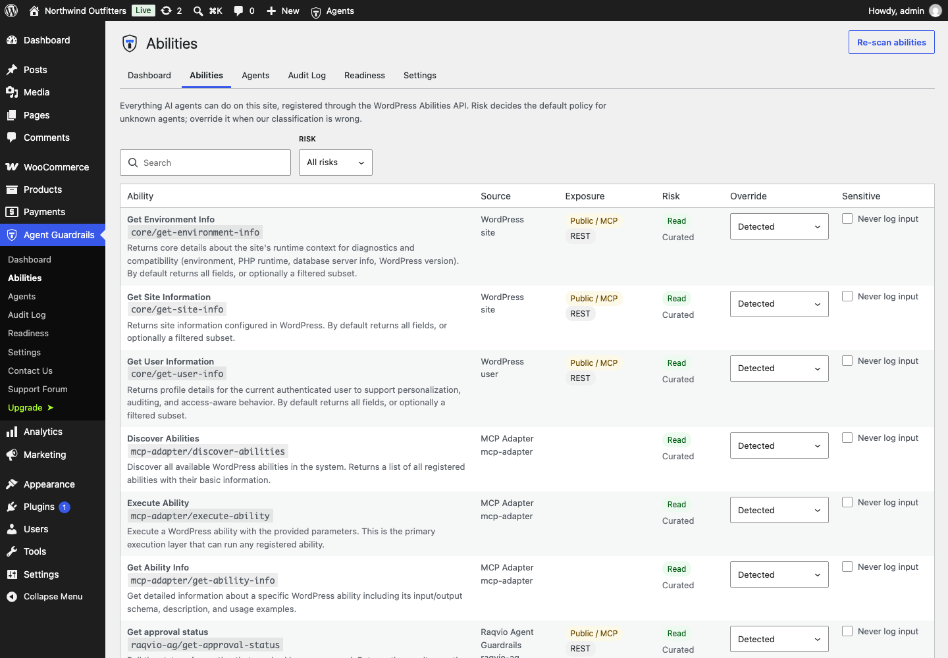Image resolution: width=948 pixels, height=658 pixels.
Task: Open Override dropdown for Execute Ability
Action: pos(779,510)
